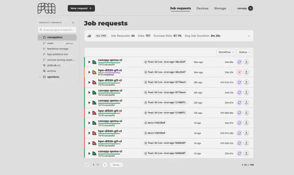Rerun the canopy-qemu-ci job lasting 33m 10s
Image resolution: width=294 pixels, height=175 pixels.
tap(239, 92)
